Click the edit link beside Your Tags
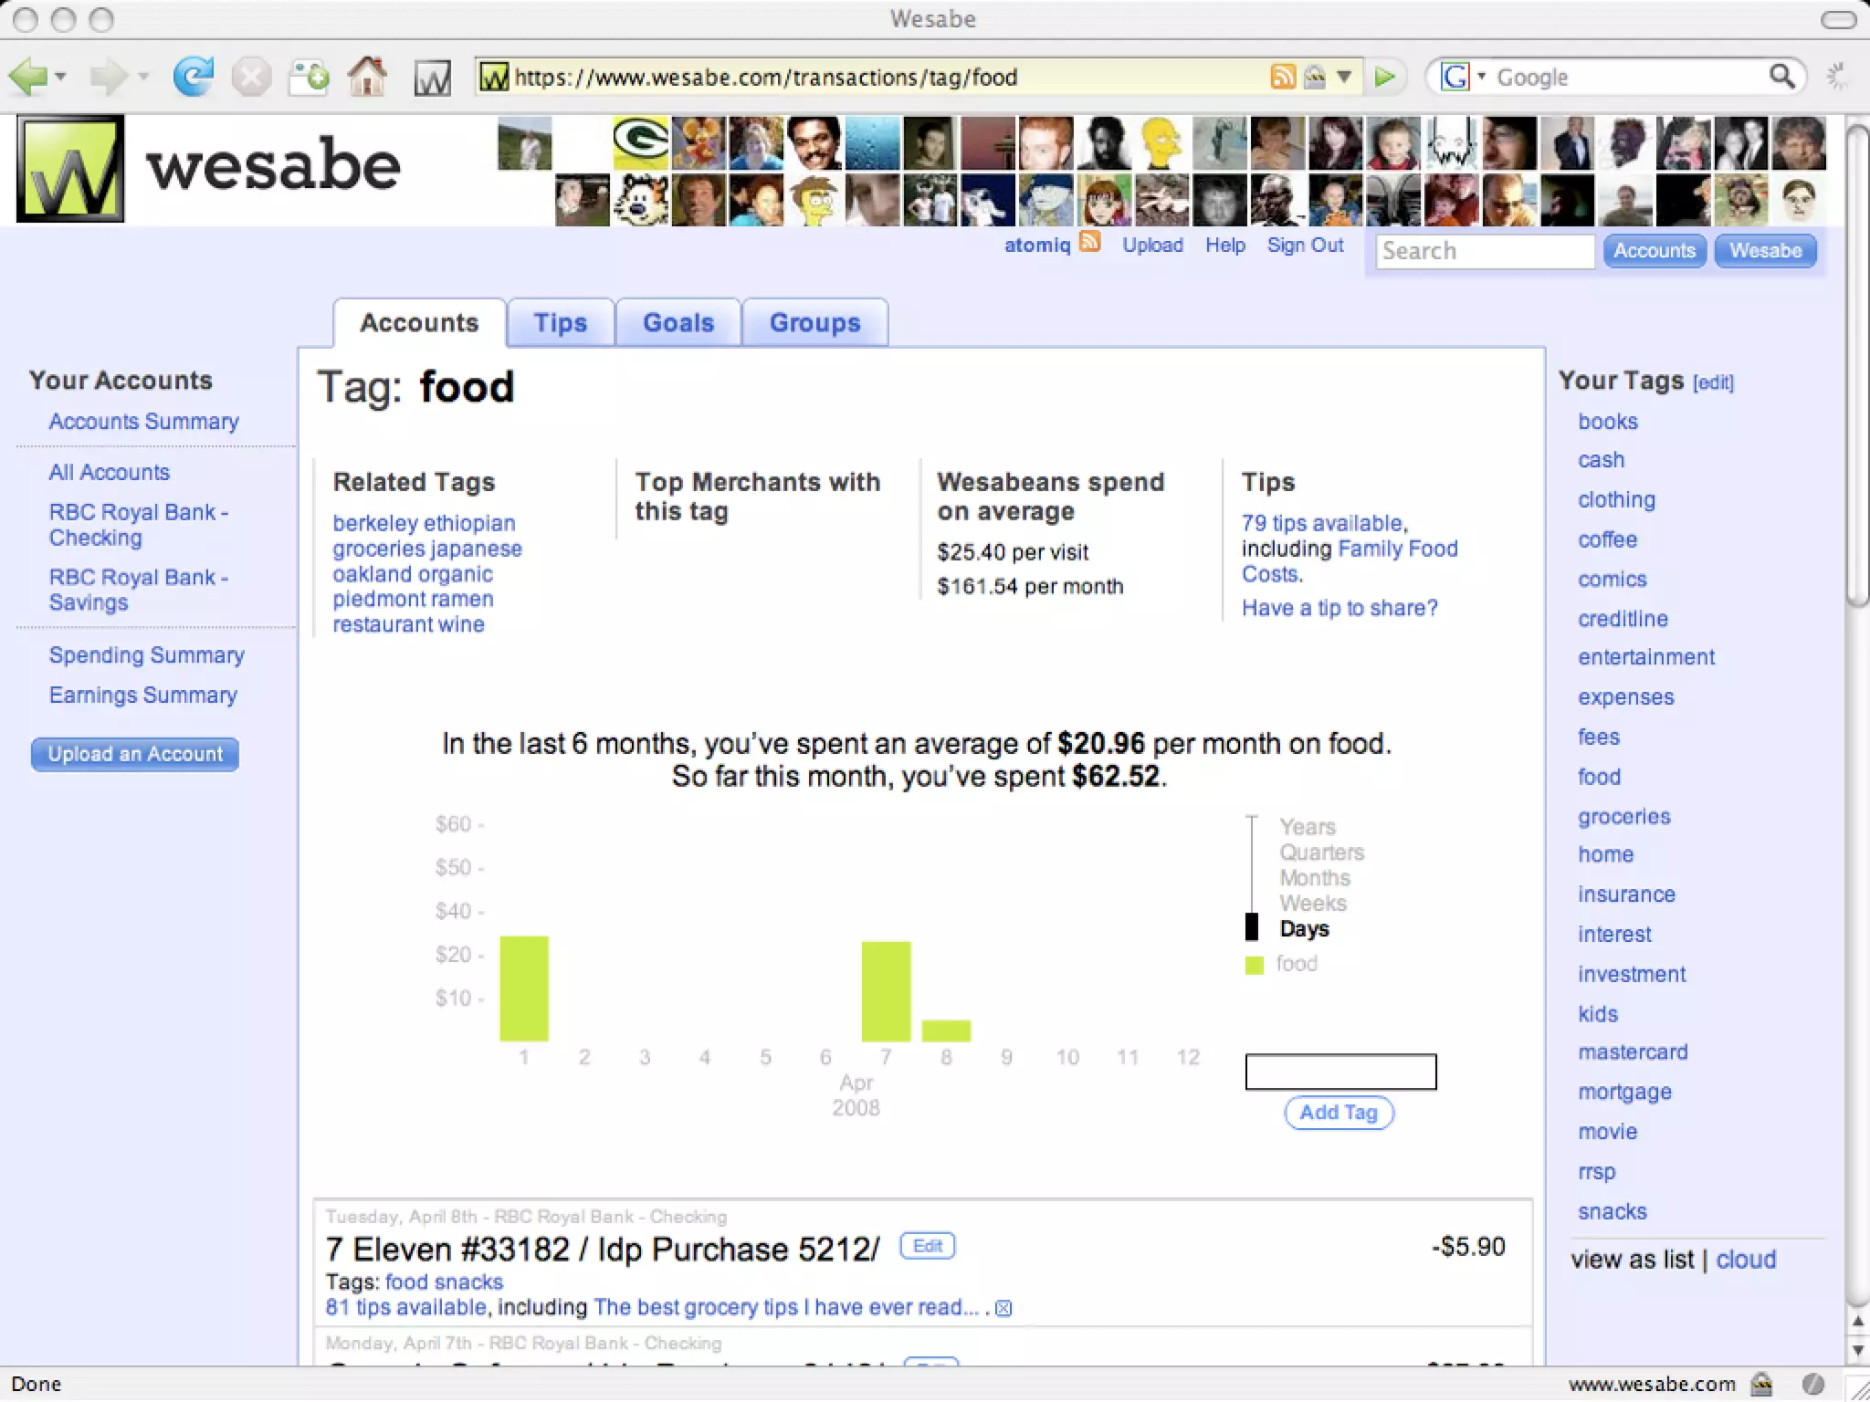Viewport: 1870px width, 1402px height. point(1713,382)
